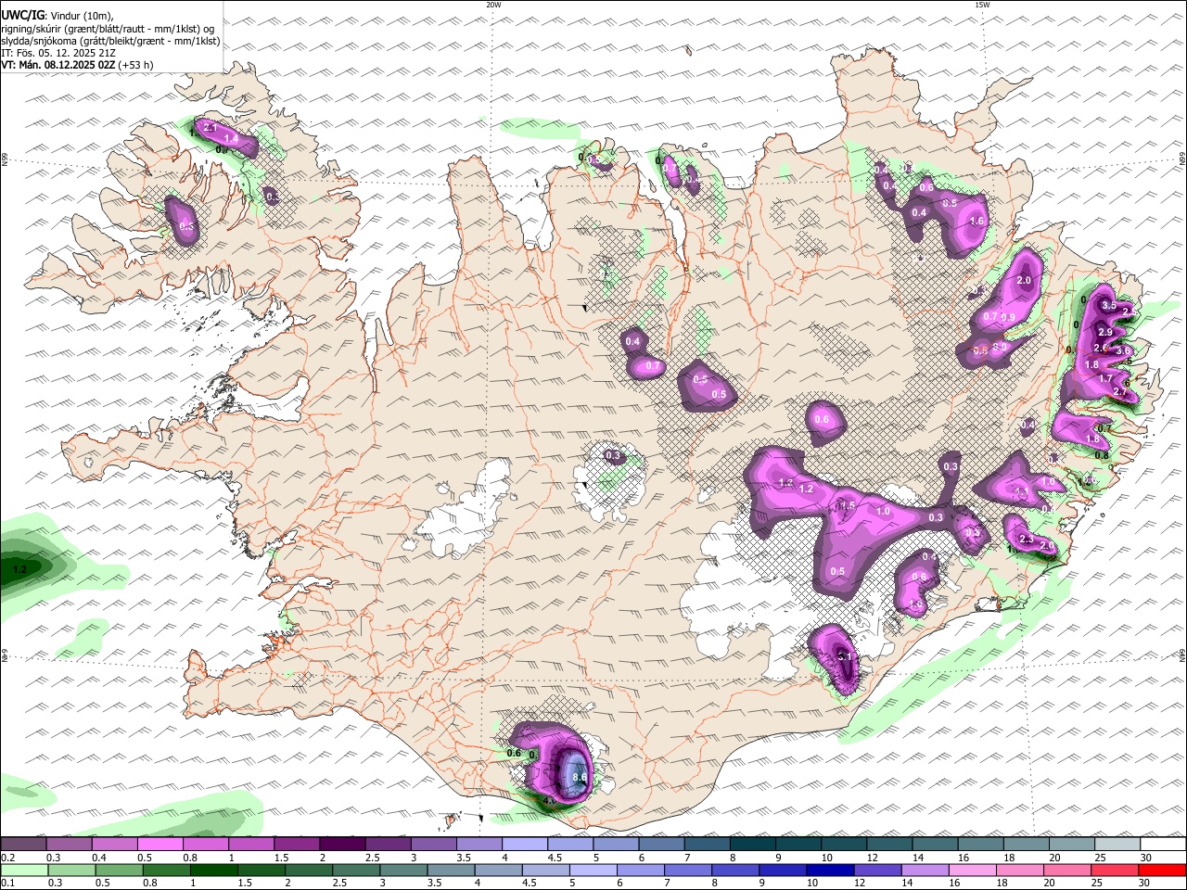Click the 'VT: Mán. 08.12.2025 02Z' valid time line
Viewport: 1187px width, 890px height.
click(58, 65)
